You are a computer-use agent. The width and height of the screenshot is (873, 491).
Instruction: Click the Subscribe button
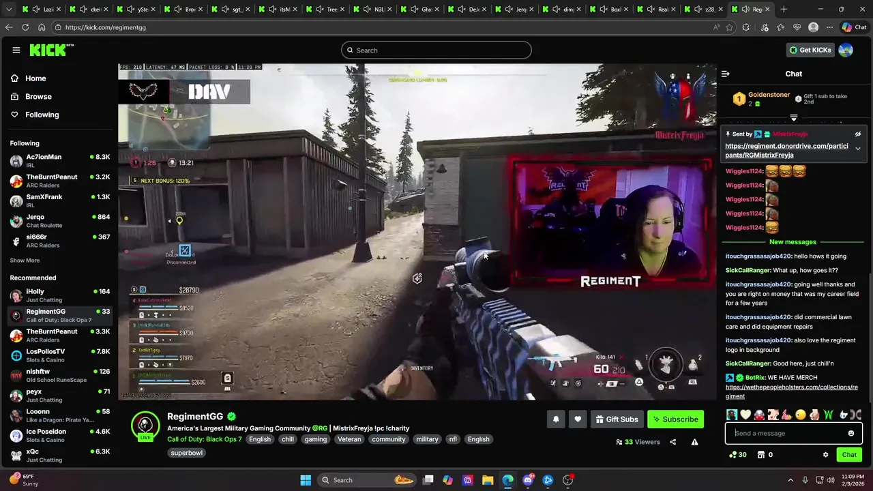click(x=675, y=419)
